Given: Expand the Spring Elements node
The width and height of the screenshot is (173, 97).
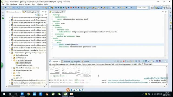Looking at the screenshot, I should tap(12, 55).
